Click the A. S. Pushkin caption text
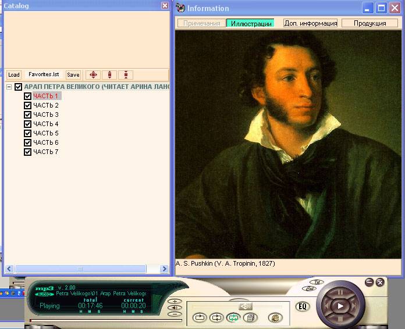The image size is (405, 329). point(225,263)
